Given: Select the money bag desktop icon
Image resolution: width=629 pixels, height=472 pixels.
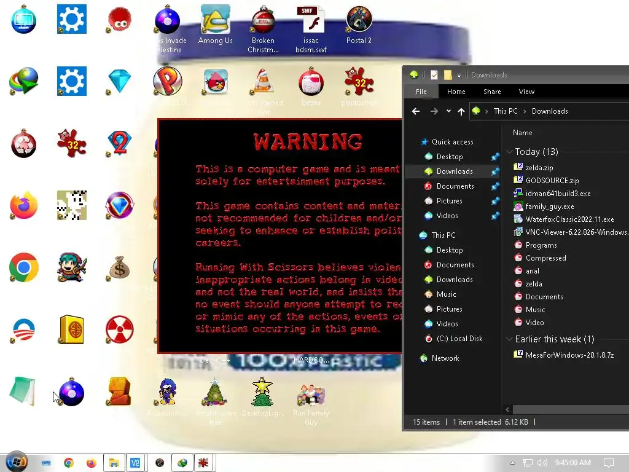Looking at the screenshot, I should tap(120, 268).
